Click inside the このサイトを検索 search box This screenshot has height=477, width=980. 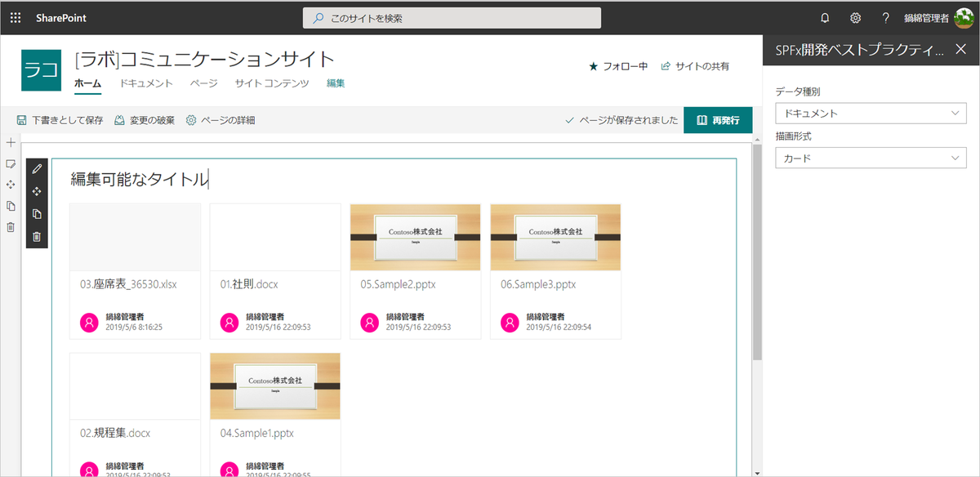tap(452, 17)
